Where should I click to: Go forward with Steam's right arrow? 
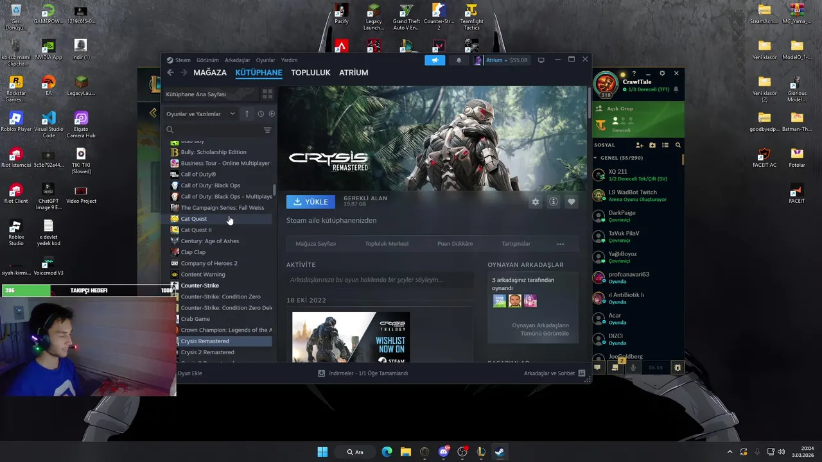(184, 73)
